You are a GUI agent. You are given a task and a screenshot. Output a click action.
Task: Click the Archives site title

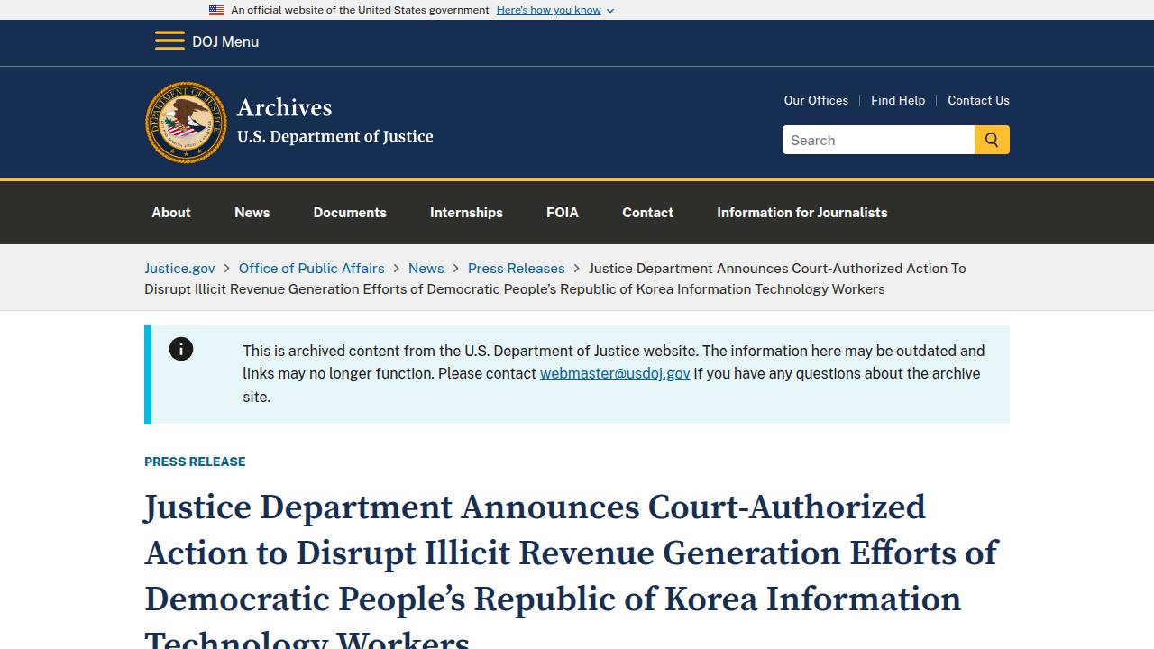pos(285,107)
